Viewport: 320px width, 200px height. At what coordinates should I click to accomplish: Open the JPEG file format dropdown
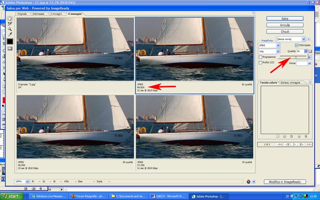(x=278, y=46)
